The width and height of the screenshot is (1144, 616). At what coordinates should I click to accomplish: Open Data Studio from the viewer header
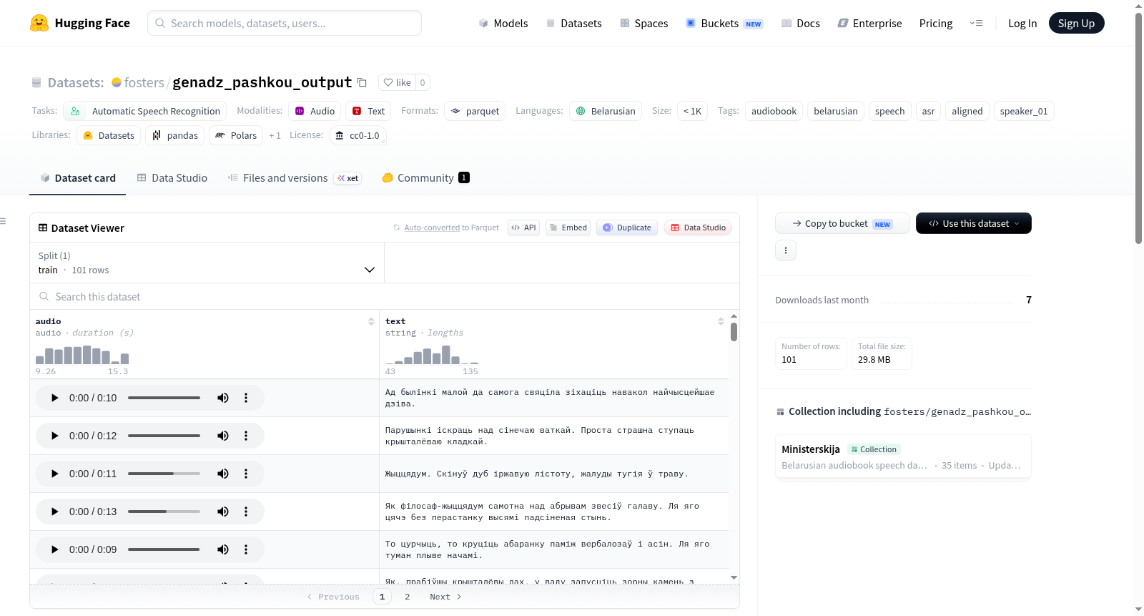click(x=698, y=228)
